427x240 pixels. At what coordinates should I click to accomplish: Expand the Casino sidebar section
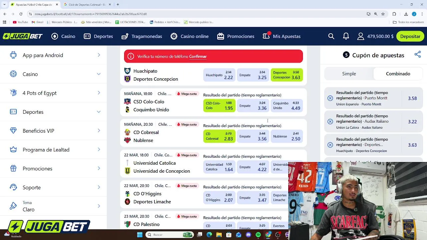99,74
